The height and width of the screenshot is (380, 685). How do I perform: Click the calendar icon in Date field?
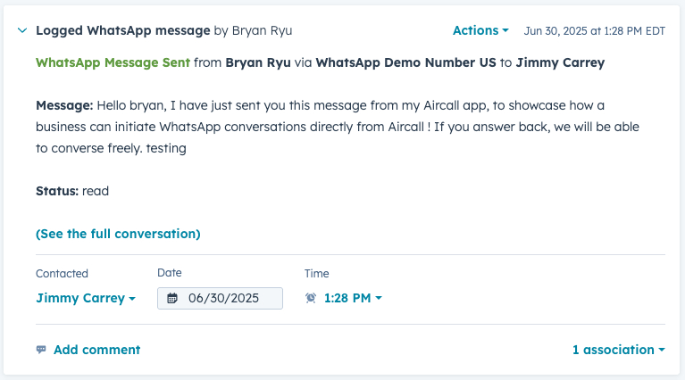coord(172,298)
